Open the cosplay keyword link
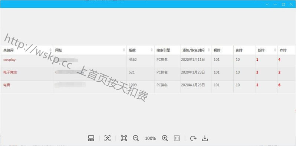The image size is (296, 146). tap(9, 60)
